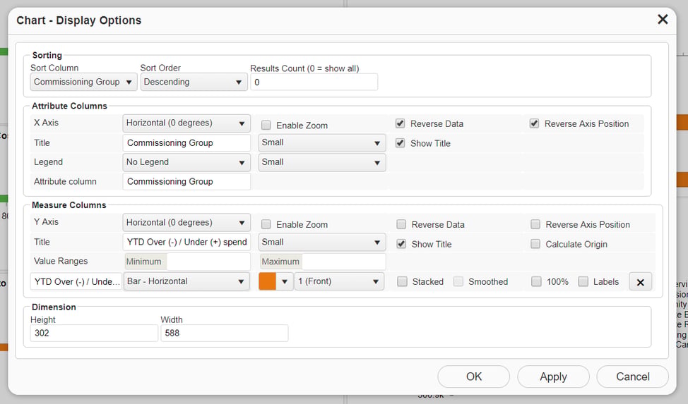Click the Results Count input field
Image resolution: width=688 pixels, height=404 pixels.
[x=314, y=82]
